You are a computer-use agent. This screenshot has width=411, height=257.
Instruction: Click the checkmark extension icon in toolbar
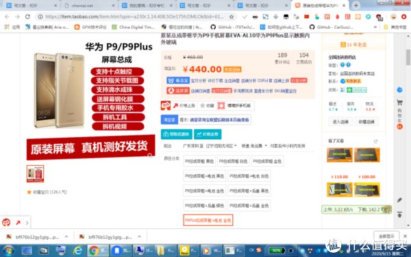click(245, 16)
